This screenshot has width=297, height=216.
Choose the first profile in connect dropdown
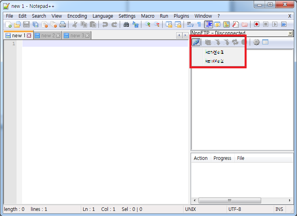[x=218, y=52]
